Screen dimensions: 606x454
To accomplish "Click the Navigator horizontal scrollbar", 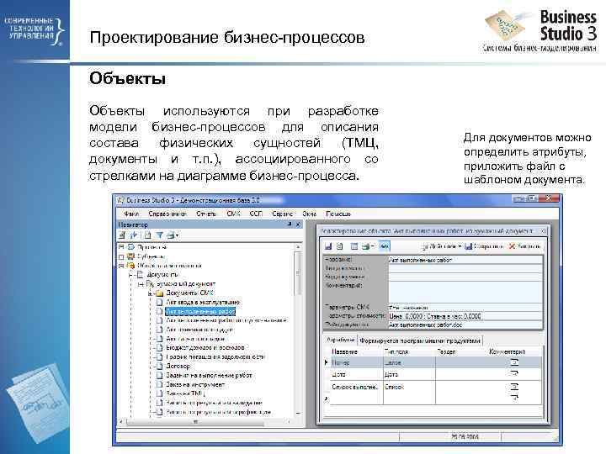I will [x=205, y=422].
